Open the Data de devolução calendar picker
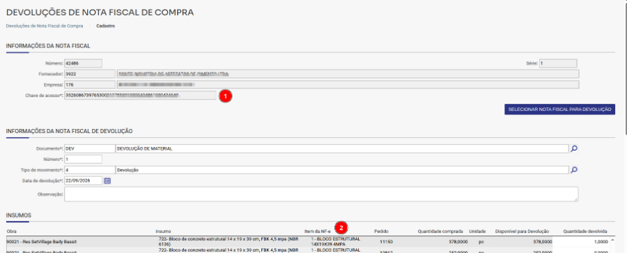This screenshot has height=253, width=627. click(107, 181)
